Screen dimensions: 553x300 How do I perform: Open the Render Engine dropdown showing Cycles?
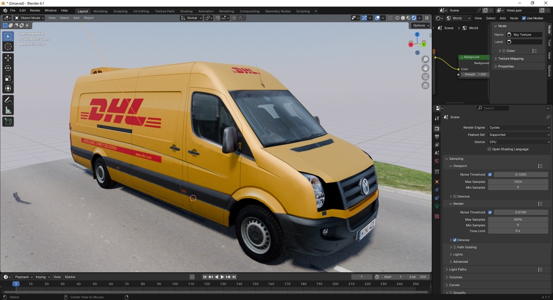[518, 128]
